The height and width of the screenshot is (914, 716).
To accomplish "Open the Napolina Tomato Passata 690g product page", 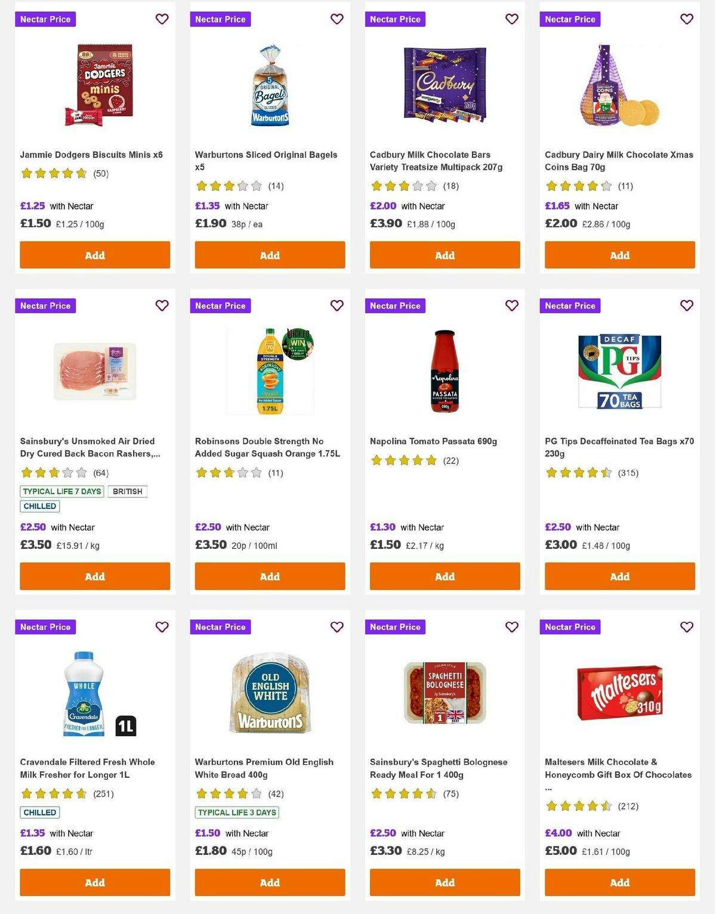I will pos(433,441).
